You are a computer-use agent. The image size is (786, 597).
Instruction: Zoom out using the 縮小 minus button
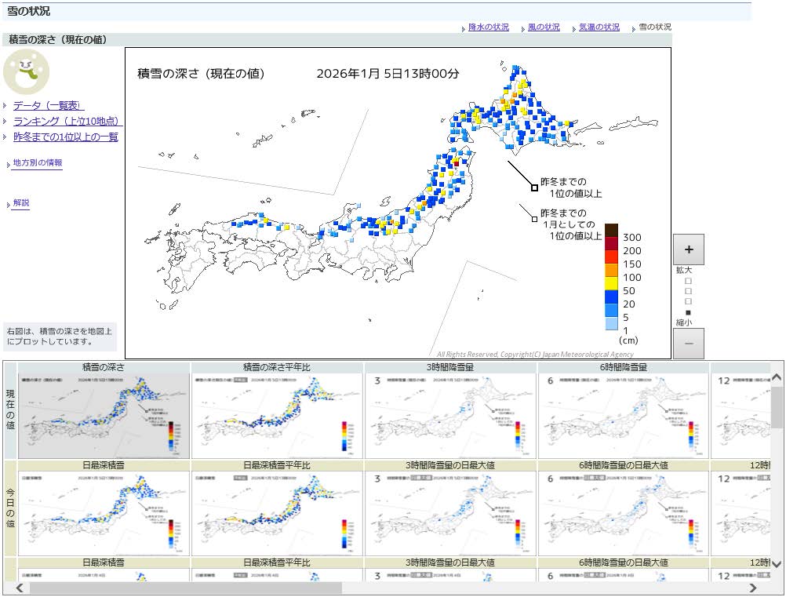[x=688, y=344]
